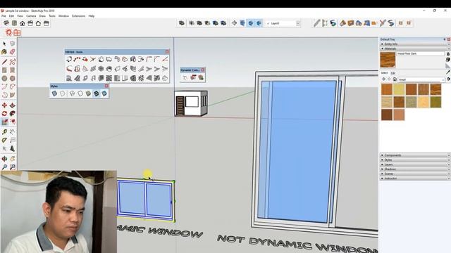Open the Extensions menu
The image size is (451, 253).
(78, 16)
